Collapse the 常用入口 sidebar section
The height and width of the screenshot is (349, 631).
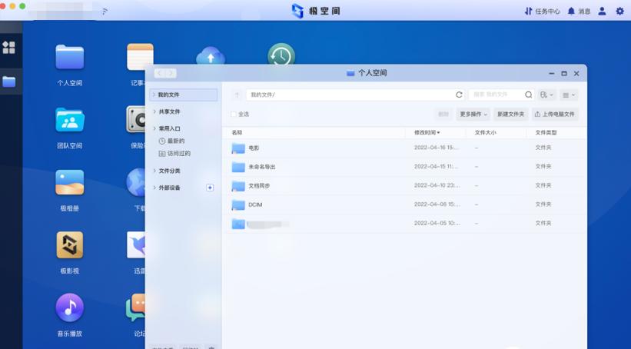coord(154,128)
